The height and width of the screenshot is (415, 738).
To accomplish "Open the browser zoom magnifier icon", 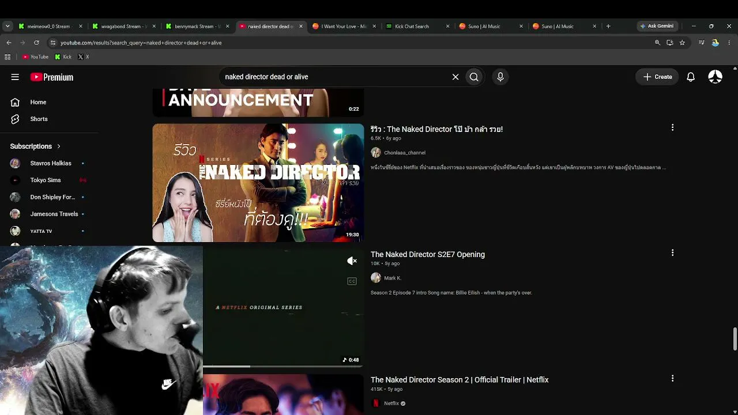I will point(657,43).
